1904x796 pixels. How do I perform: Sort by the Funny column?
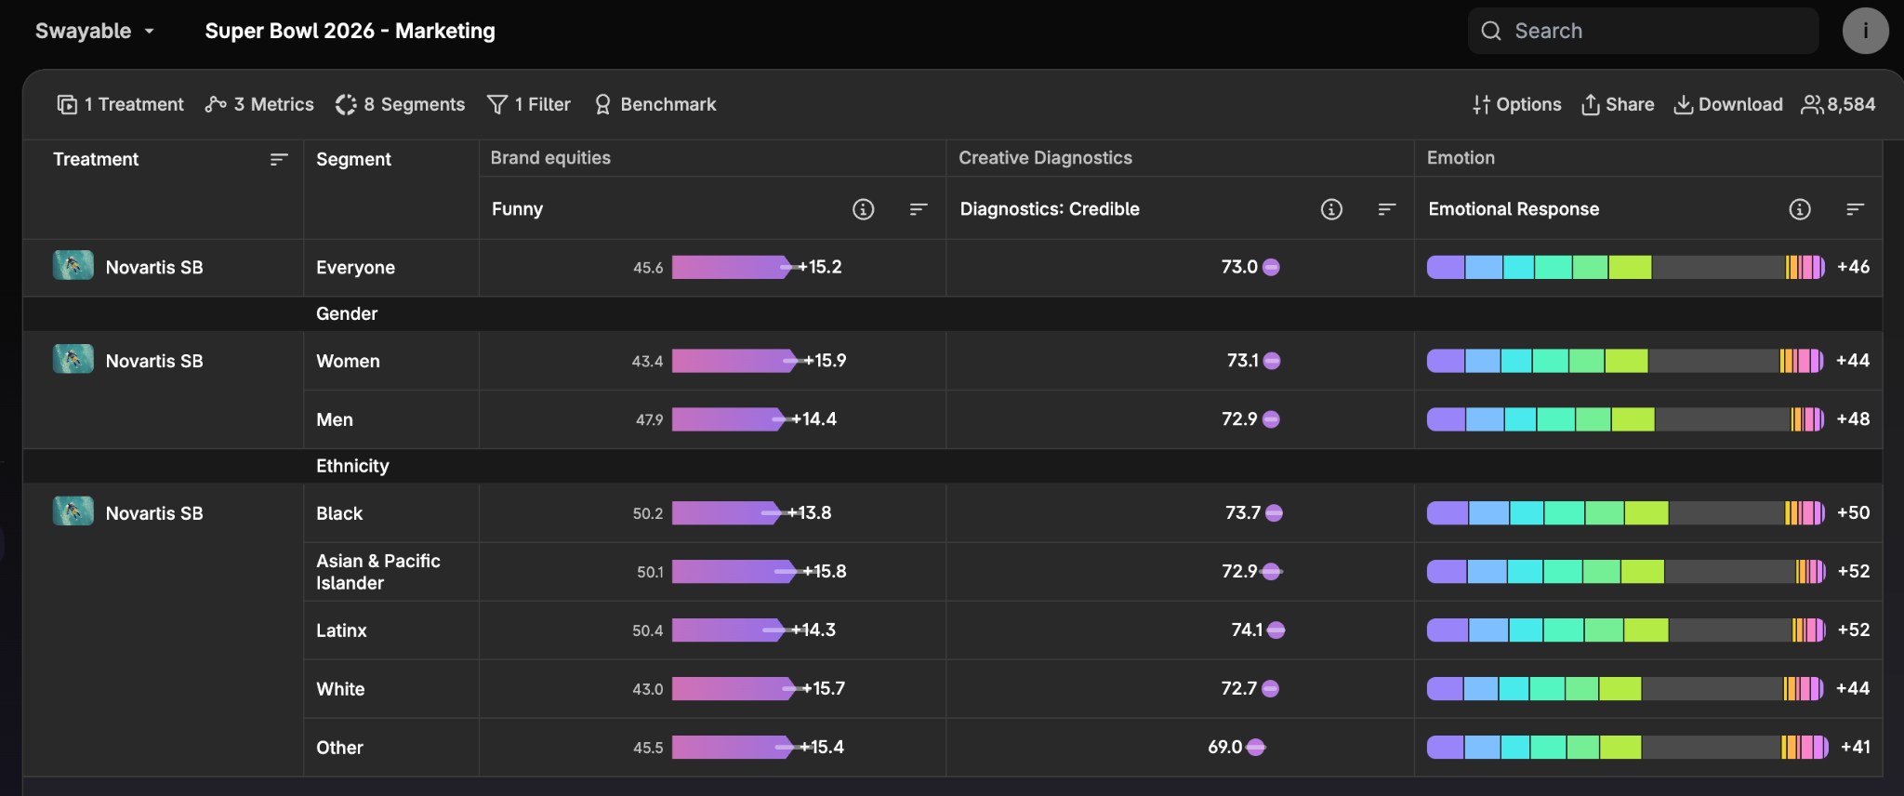(919, 209)
